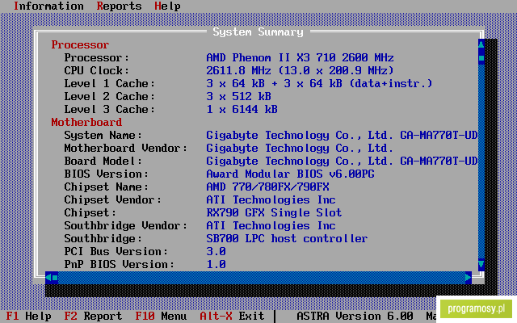Click the PnP BIOS Version 1.0 value
The width and height of the screenshot is (517, 323).
point(216,264)
